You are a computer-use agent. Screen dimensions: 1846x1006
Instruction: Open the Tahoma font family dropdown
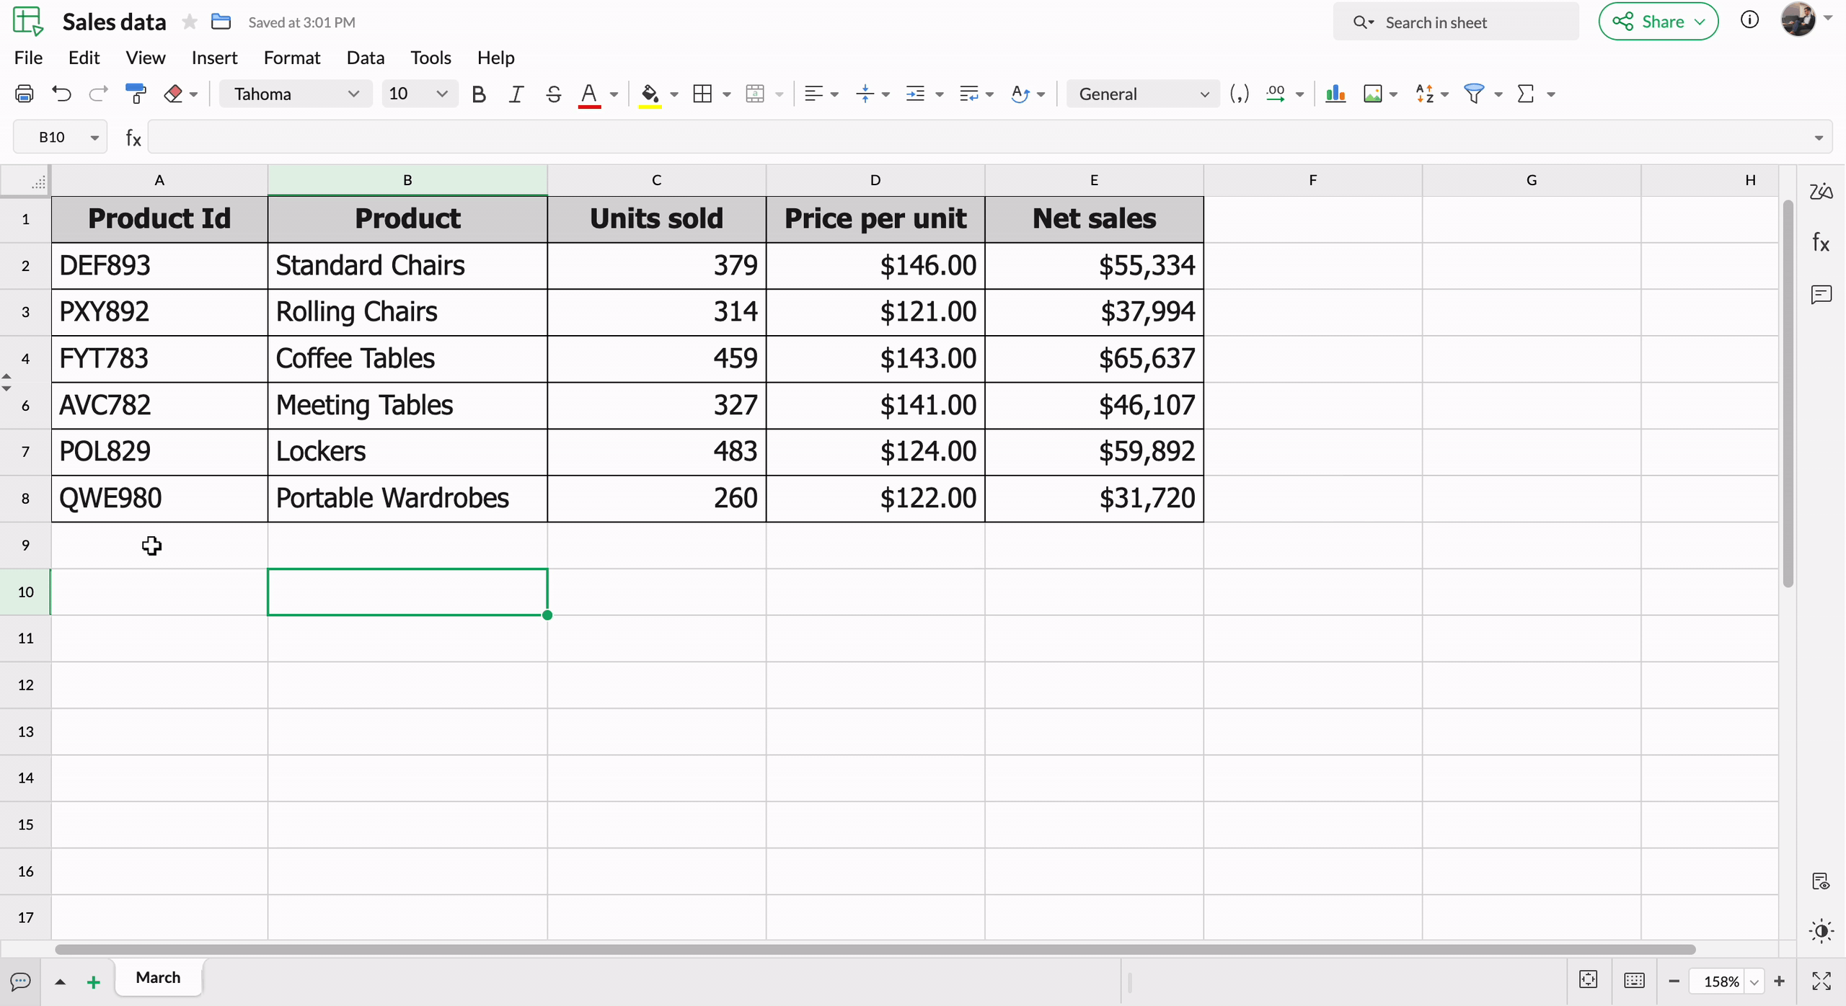[296, 94]
